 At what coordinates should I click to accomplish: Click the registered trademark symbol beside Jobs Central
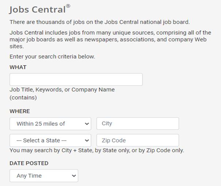tap(68, 6)
